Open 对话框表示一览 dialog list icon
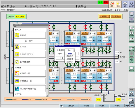The height and width of the screenshot is (108, 135). point(17,81)
